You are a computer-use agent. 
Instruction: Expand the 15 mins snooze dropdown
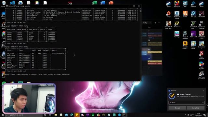(x=186, y=103)
